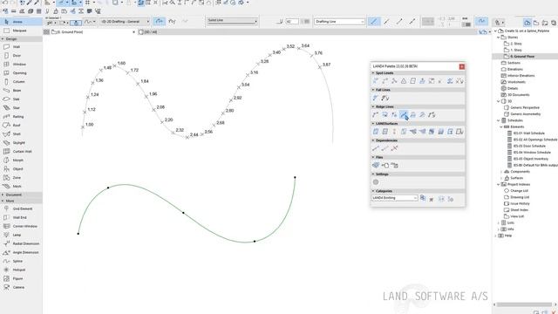558x314 pixels.
Task: Select the Arrow tool in the toolbox
Action: tap(21, 22)
